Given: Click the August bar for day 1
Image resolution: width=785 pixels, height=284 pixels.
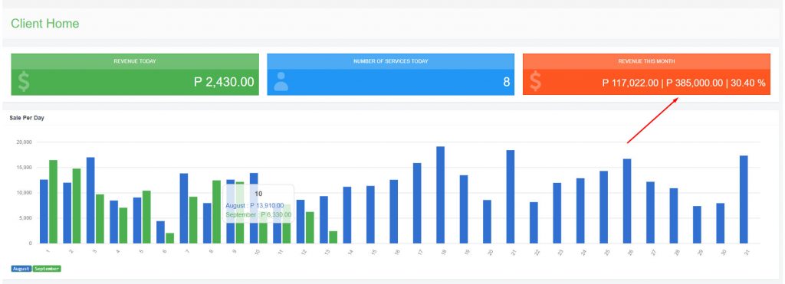Looking at the screenshot, I should (x=44, y=211).
